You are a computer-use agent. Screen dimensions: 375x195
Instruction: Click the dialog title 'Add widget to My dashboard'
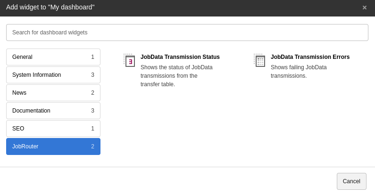(x=50, y=7)
